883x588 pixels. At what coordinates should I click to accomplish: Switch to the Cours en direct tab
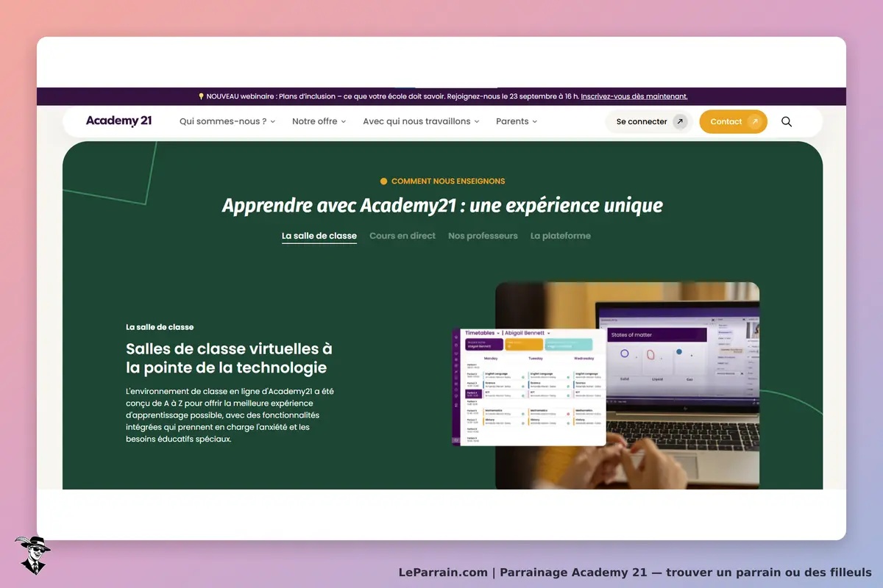[x=403, y=236]
